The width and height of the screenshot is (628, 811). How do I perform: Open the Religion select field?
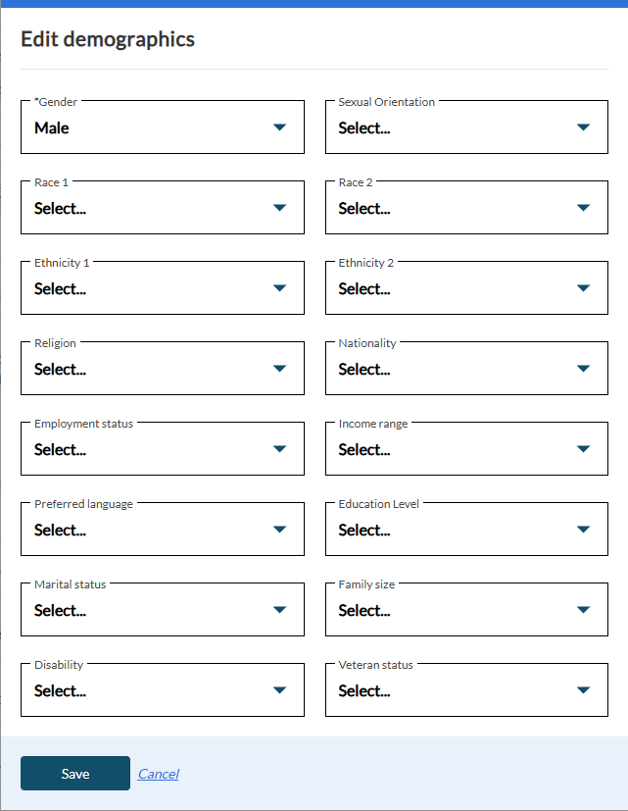click(x=162, y=369)
